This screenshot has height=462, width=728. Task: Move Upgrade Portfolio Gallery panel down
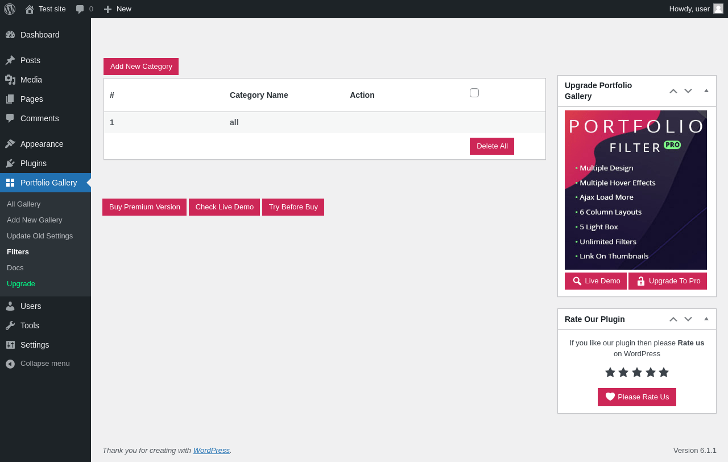(688, 91)
